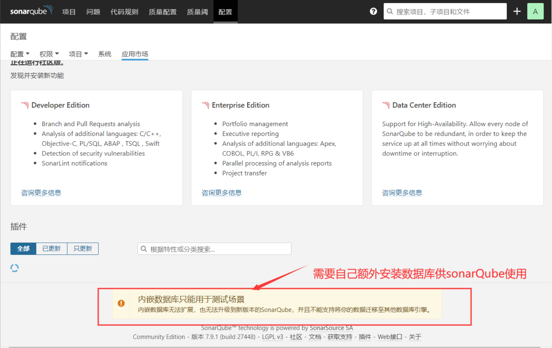Open the help question mark icon
Screen dimensions: 552x348
pos(373,12)
